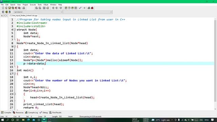Open the weather widget showing Light rain
The image size is (217, 122).
pyautogui.click(x=161, y=120)
